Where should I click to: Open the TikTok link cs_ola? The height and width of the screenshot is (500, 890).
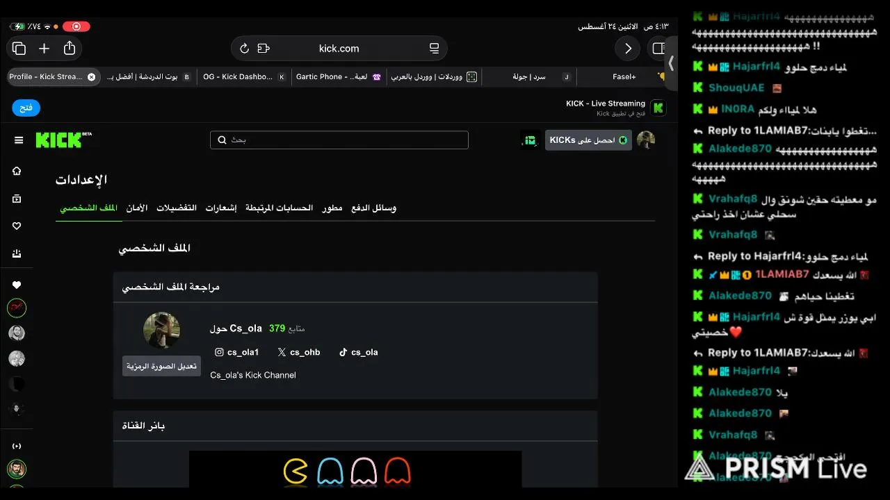(358, 352)
